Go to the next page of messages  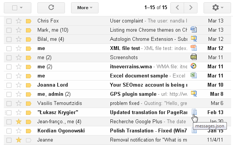(x=191, y=8)
